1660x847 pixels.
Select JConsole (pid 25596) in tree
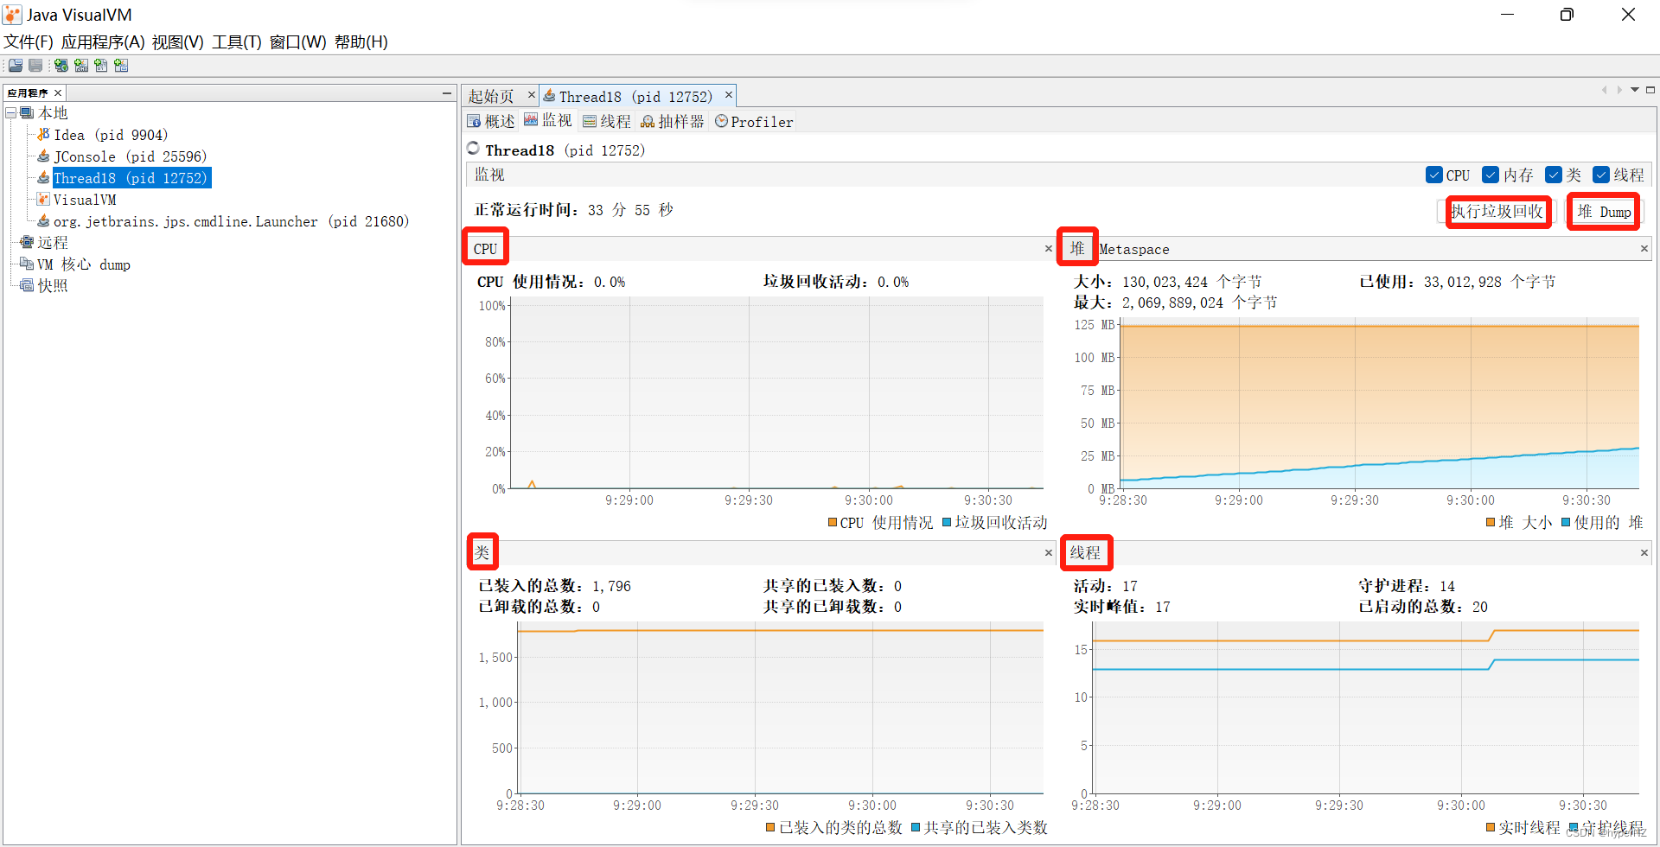tap(131, 156)
